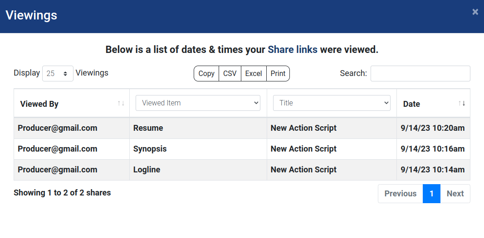Select page 1 in pagination
The height and width of the screenshot is (238, 484).
431,194
